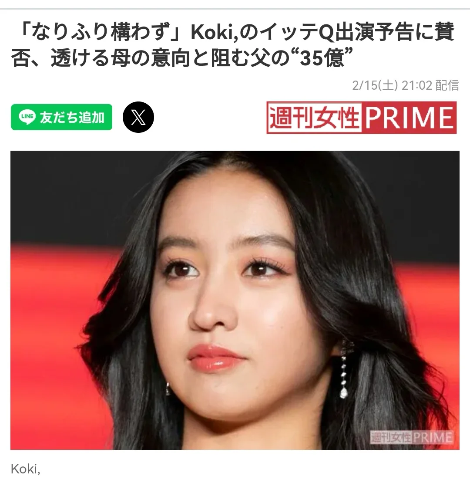Click the drop earring in the photo
Screen dimensions: 470x483
coord(344,369)
